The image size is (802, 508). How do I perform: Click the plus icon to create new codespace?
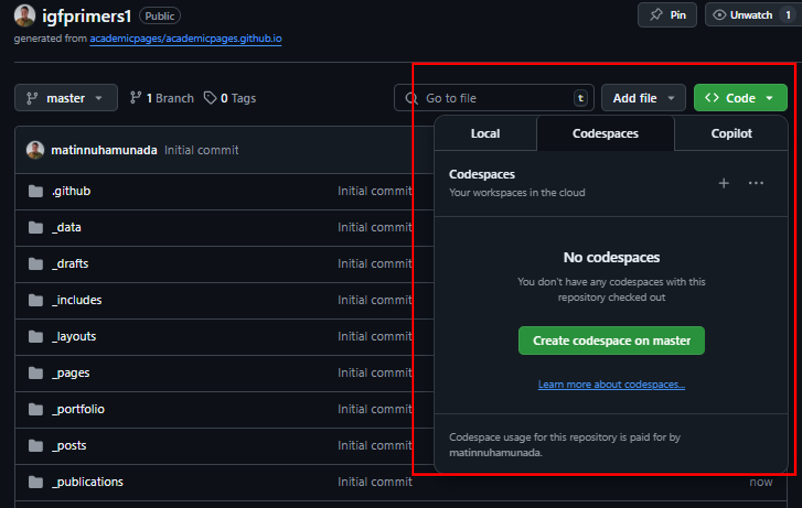click(723, 183)
